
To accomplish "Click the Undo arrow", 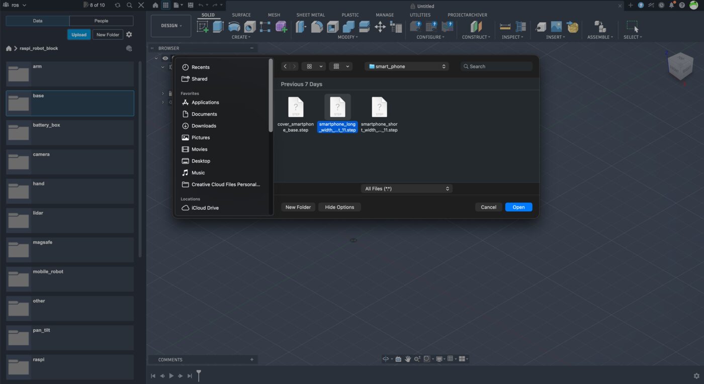I will click(x=202, y=5).
